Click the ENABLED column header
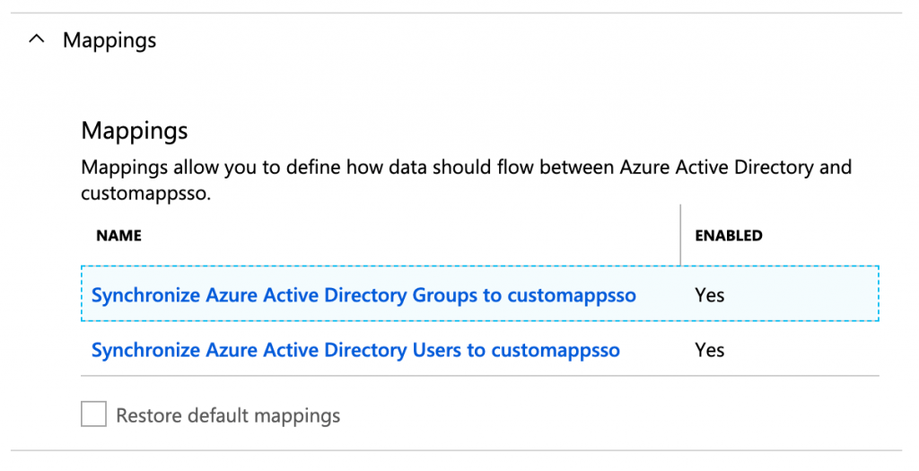The image size is (919, 471). 729,235
